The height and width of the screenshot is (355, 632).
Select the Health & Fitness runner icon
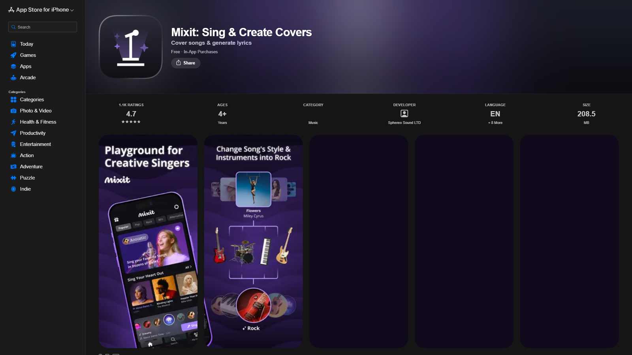(13, 122)
